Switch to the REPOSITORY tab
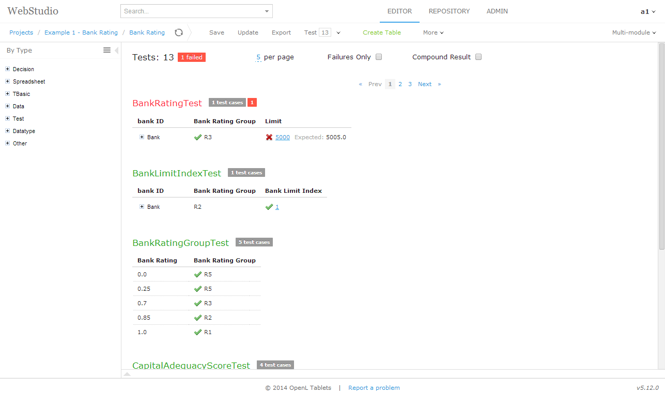This screenshot has height=396, width=665. 449,11
